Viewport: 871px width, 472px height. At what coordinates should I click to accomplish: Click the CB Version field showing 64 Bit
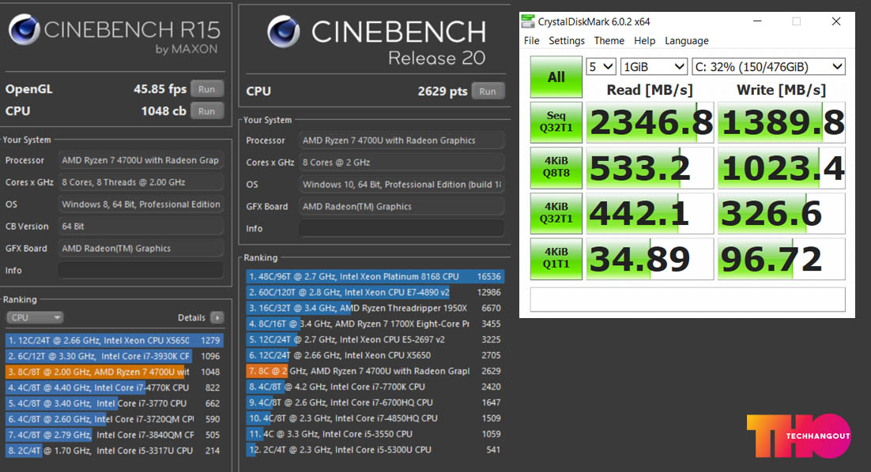pyautogui.click(x=141, y=227)
